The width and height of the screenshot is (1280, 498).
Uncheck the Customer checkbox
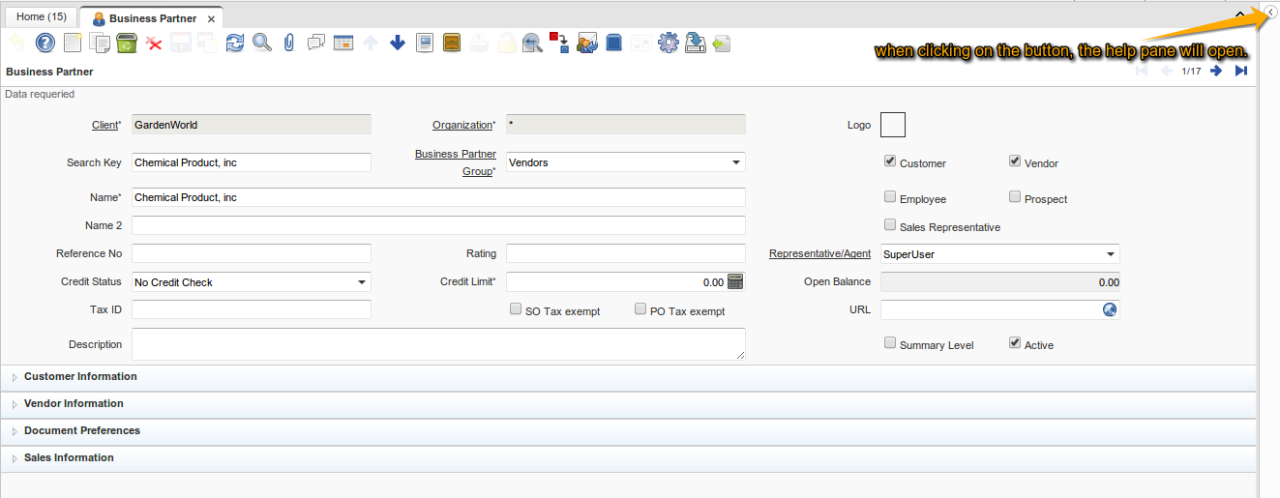click(x=890, y=161)
